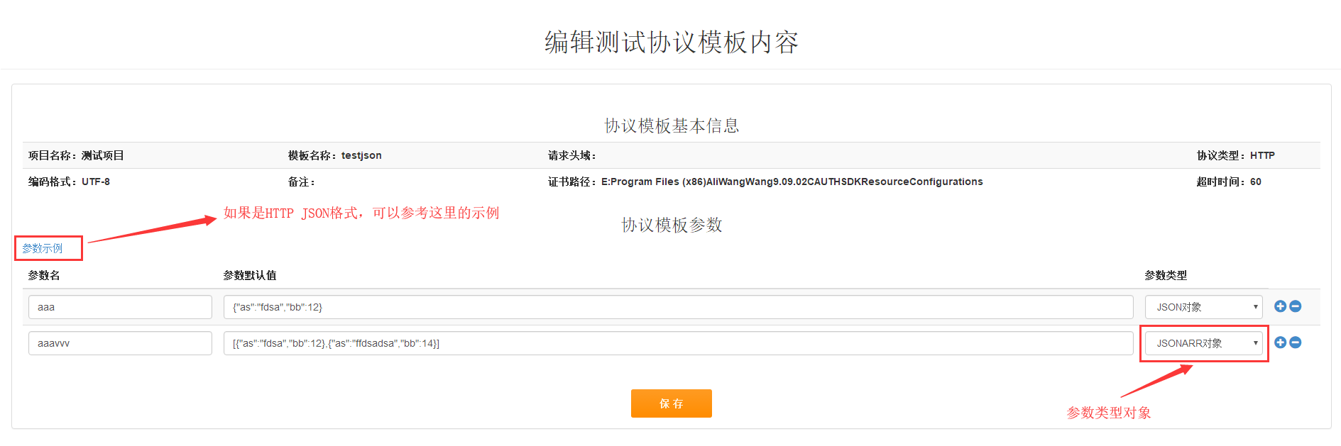Remove the aaa parameter row with the minus icon
The height and width of the screenshot is (446, 1341).
pyautogui.click(x=1296, y=306)
